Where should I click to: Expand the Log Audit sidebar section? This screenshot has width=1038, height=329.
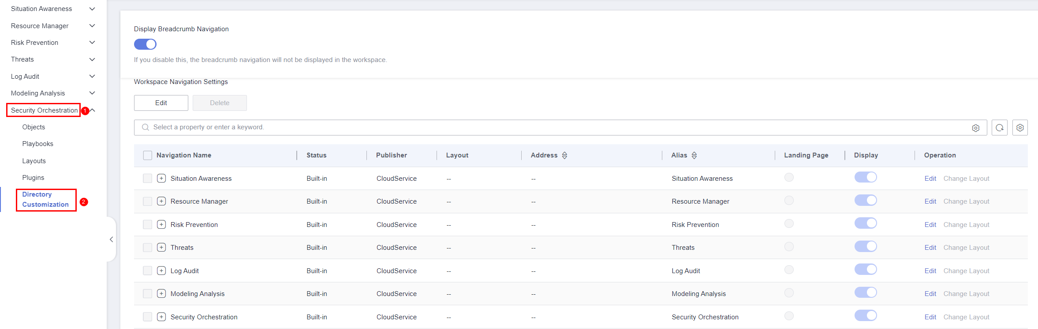point(92,77)
